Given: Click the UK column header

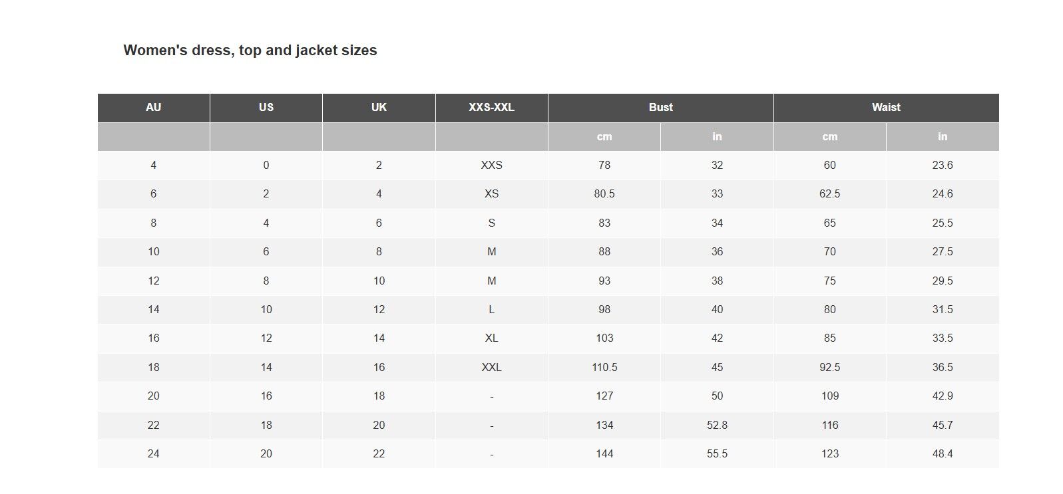Looking at the screenshot, I should (x=379, y=108).
